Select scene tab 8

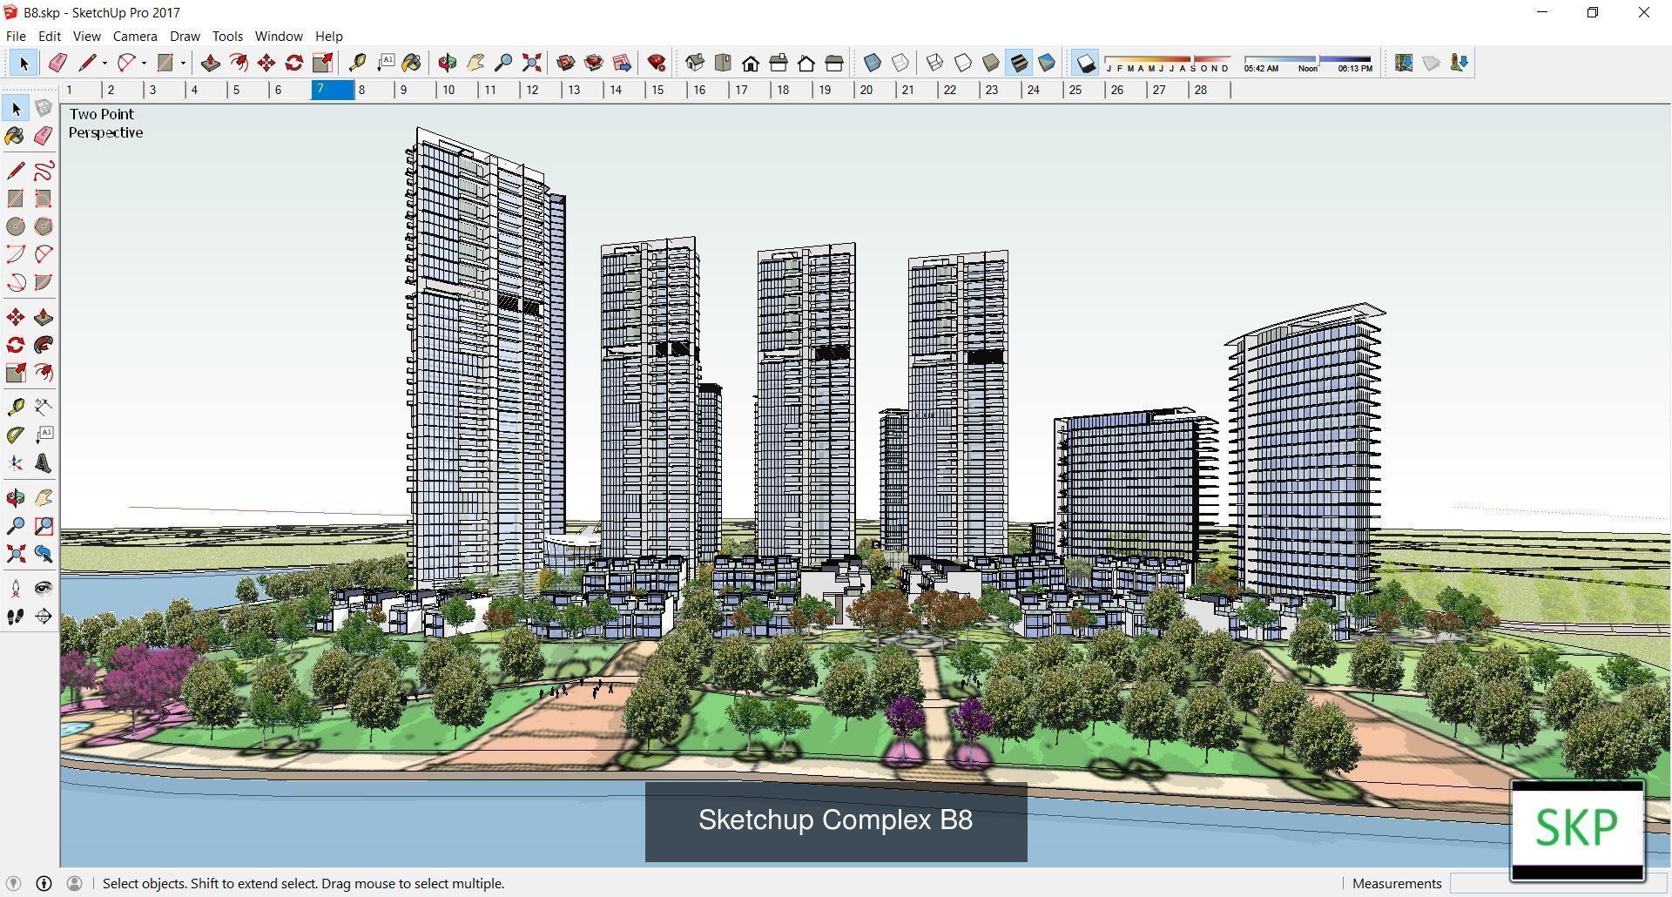tap(374, 90)
